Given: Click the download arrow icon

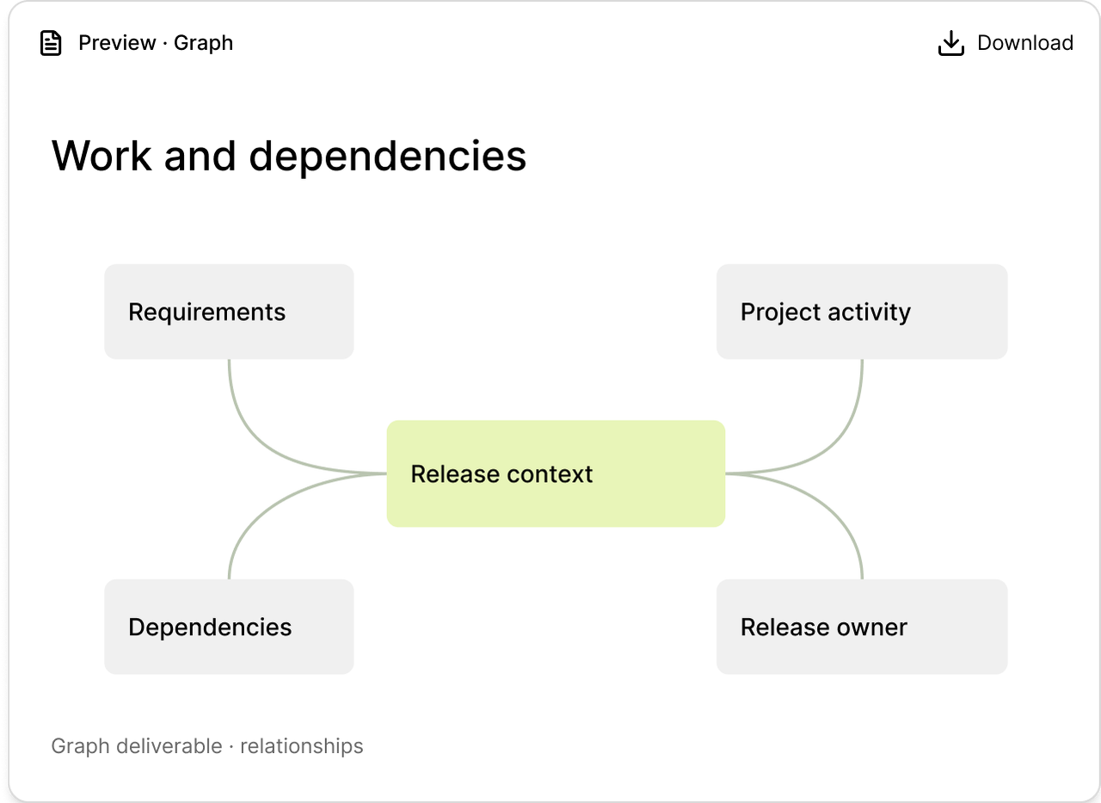Looking at the screenshot, I should click(x=950, y=43).
